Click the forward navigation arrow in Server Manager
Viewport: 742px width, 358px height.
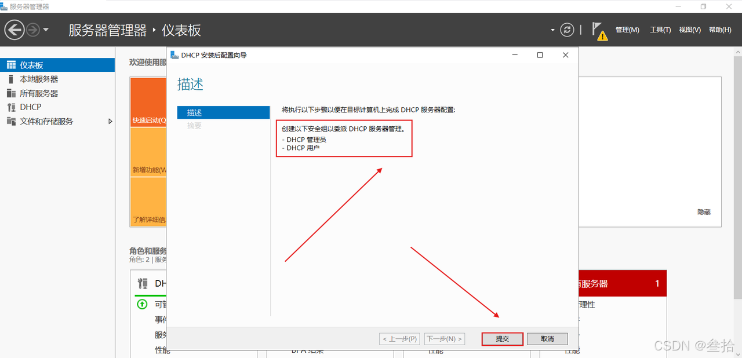(33, 30)
